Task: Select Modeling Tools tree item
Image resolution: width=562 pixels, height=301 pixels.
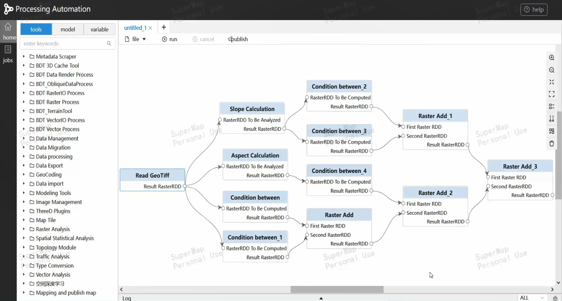Action: click(53, 193)
